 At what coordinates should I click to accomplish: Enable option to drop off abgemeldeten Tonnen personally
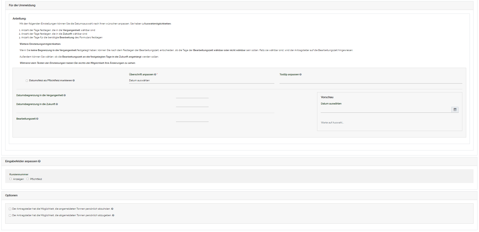tap(10, 215)
